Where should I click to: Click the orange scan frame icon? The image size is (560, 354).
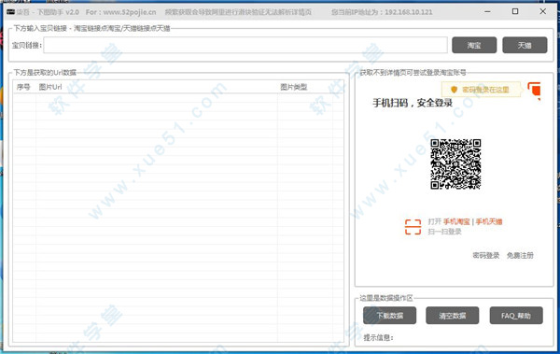tap(413, 227)
